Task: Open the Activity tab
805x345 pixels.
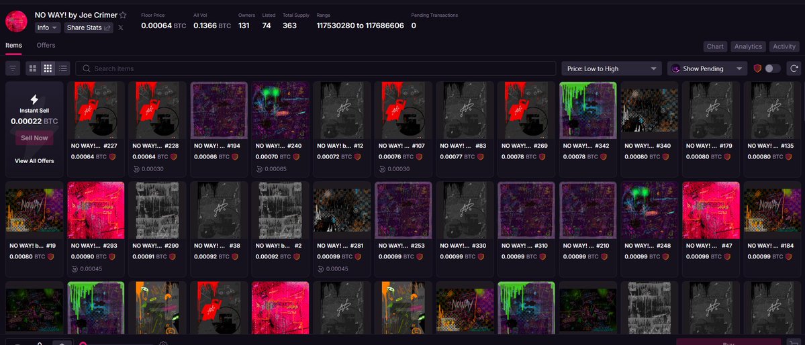Action: pos(784,47)
